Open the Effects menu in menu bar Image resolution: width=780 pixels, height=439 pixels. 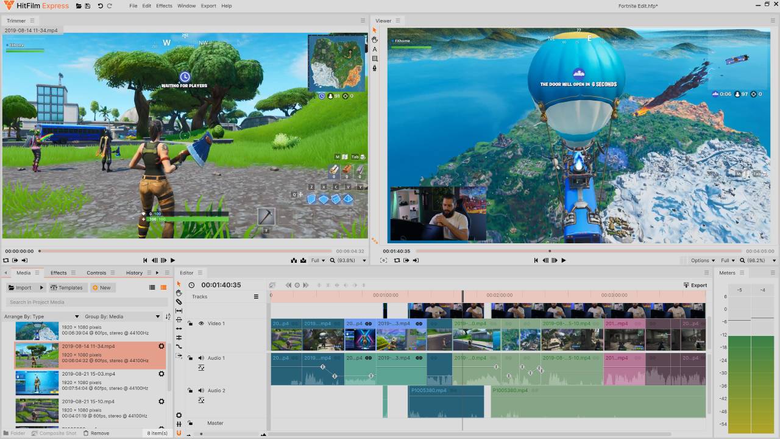[164, 6]
